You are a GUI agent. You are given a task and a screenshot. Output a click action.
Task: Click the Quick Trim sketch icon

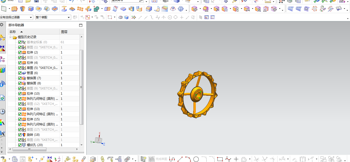point(256,159)
